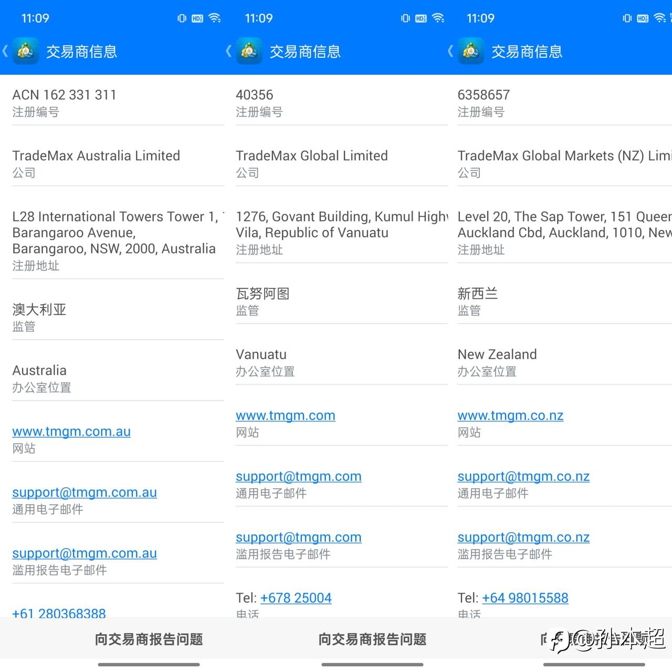Viewport: 672px width, 672px height.
Task: Tap right screen header title 交易商信息
Action: pyautogui.click(x=527, y=51)
